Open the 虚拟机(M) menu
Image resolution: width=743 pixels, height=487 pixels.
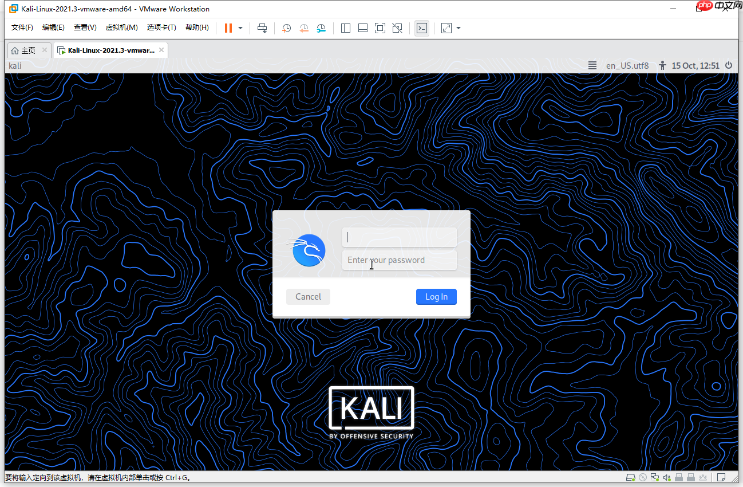[x=121, y=27]
